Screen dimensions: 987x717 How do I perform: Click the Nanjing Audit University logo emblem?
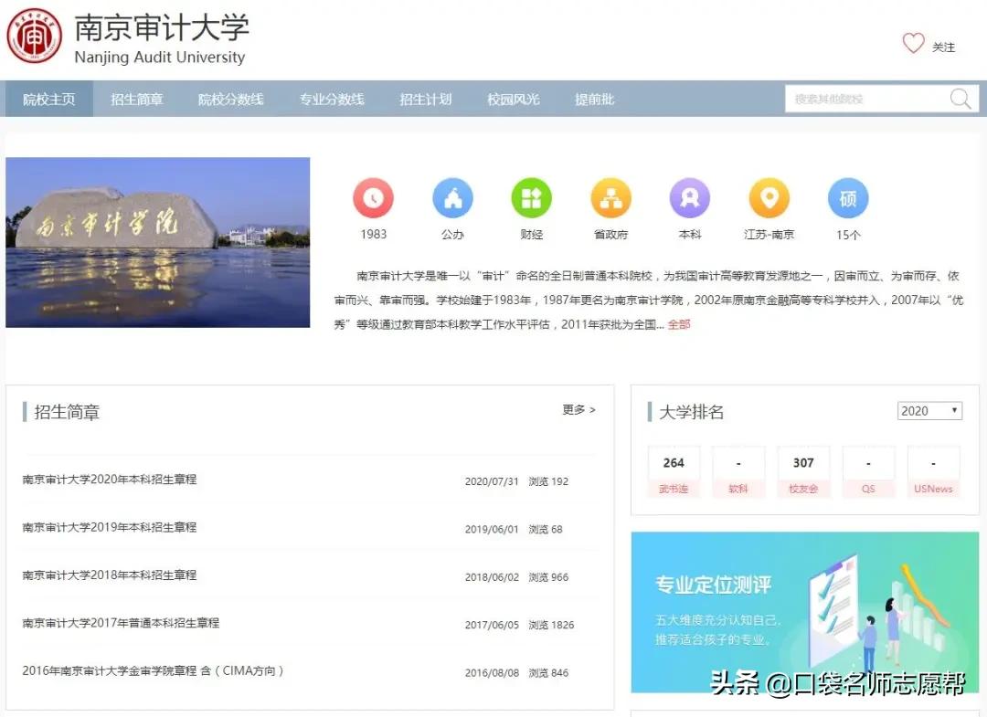coord(35,36)
